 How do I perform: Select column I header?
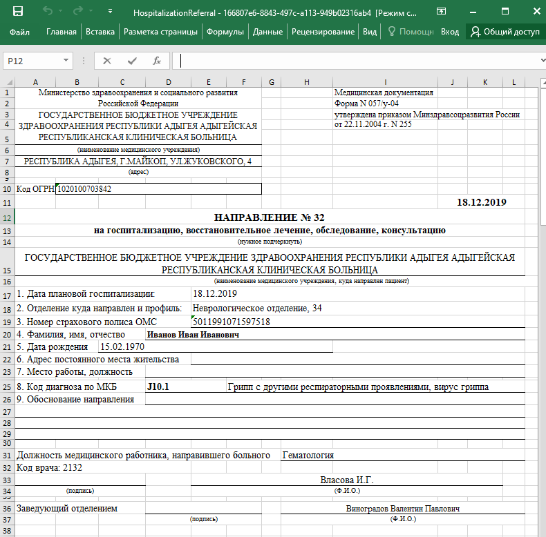pyautogui.click(x=385, y=82)
